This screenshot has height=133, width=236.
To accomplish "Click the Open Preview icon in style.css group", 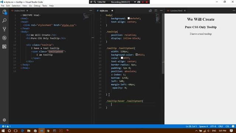I will 150,11.
